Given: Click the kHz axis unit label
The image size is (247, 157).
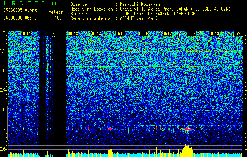Looking at the screenshot, I should [4, 32].
